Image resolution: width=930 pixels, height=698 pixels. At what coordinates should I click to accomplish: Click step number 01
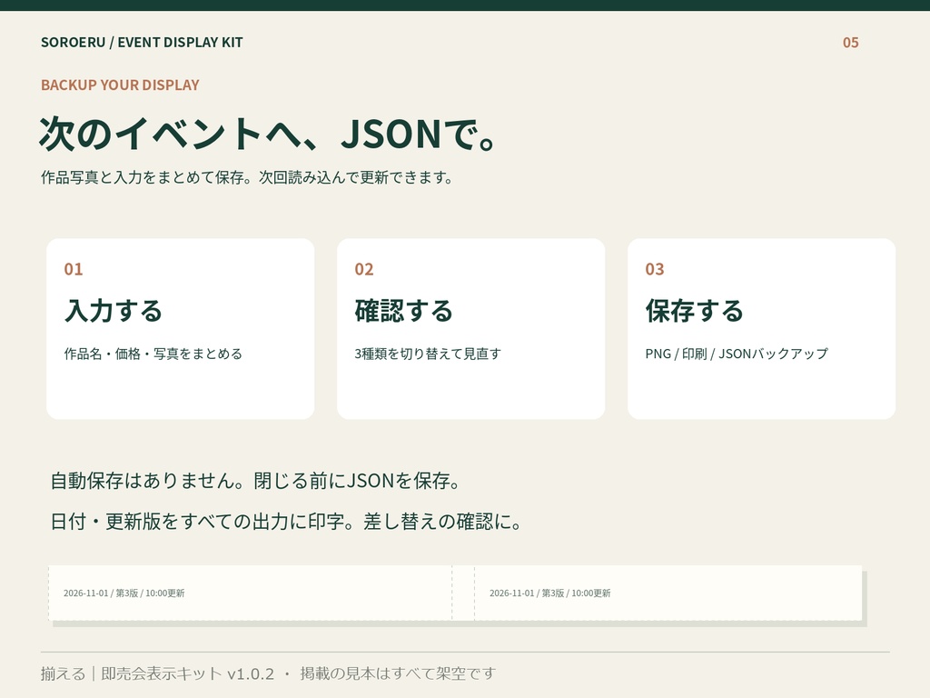[74, 269]
